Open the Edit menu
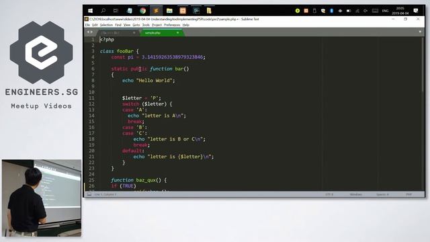The image size is (430, 242). (x=95, y=25)
